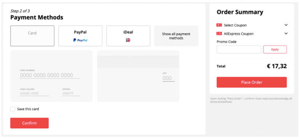300x138 pixels.
Task: Click the card number field
Action: pos(50,75)
